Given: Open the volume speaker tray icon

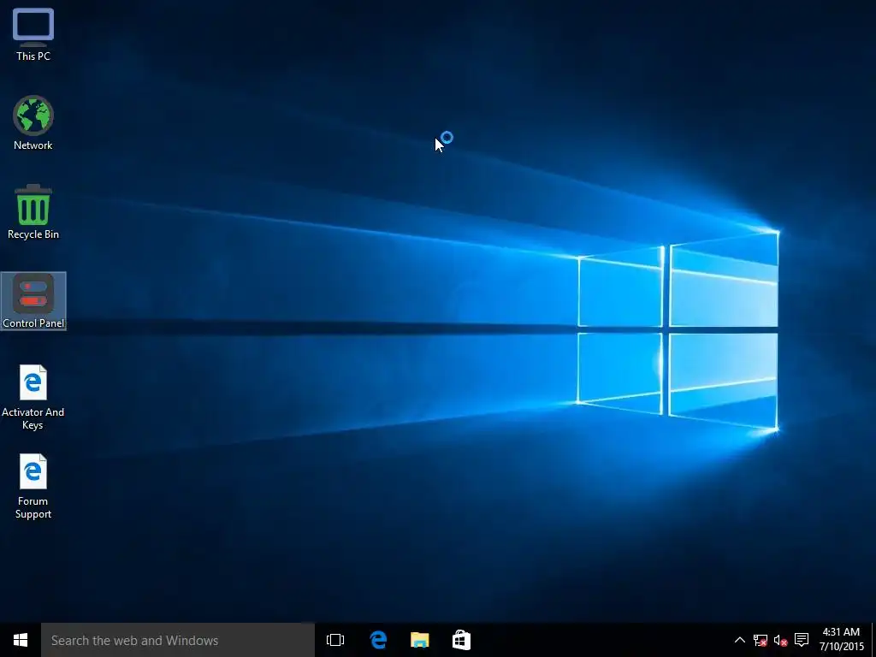Looking at the screenshot, I should pyautogui.click(x=780, y=640).
